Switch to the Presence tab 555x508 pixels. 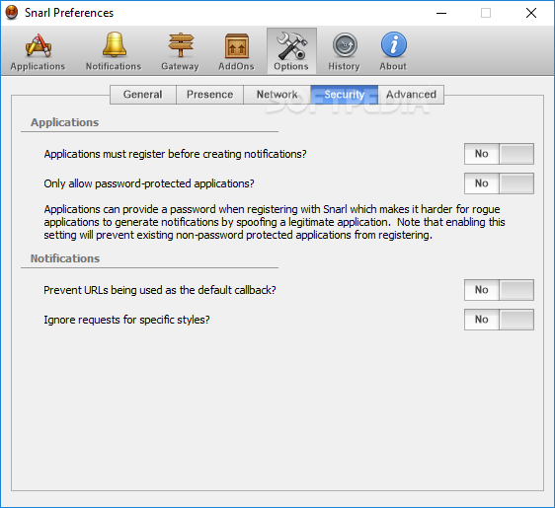(210, 95)
